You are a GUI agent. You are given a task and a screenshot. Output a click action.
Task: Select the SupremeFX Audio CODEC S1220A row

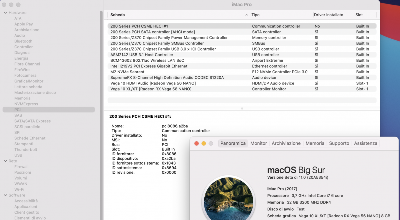pos(242,77)
